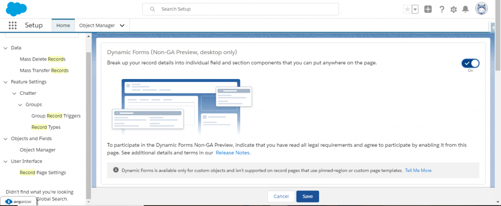The image size is (501, 206).
Task: Open the Object Manager tab
Action: (x=97, y=25)
